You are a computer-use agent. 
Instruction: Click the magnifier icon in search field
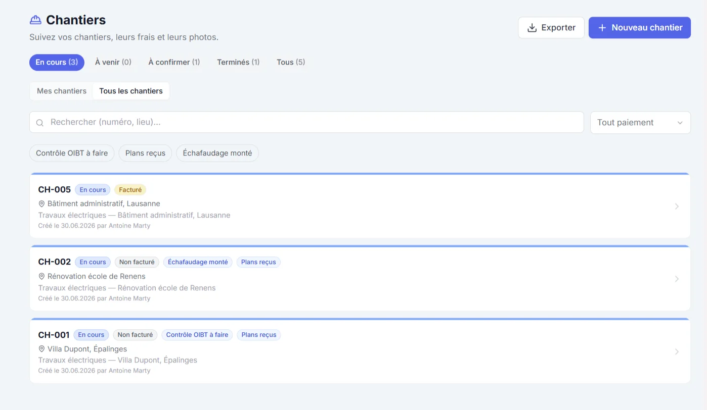click(x=40, y=123)
